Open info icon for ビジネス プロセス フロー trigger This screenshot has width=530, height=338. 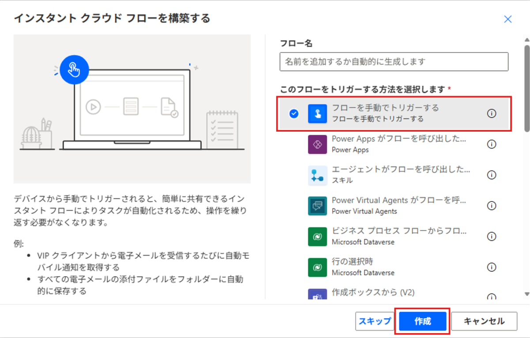tap(491, 236)
